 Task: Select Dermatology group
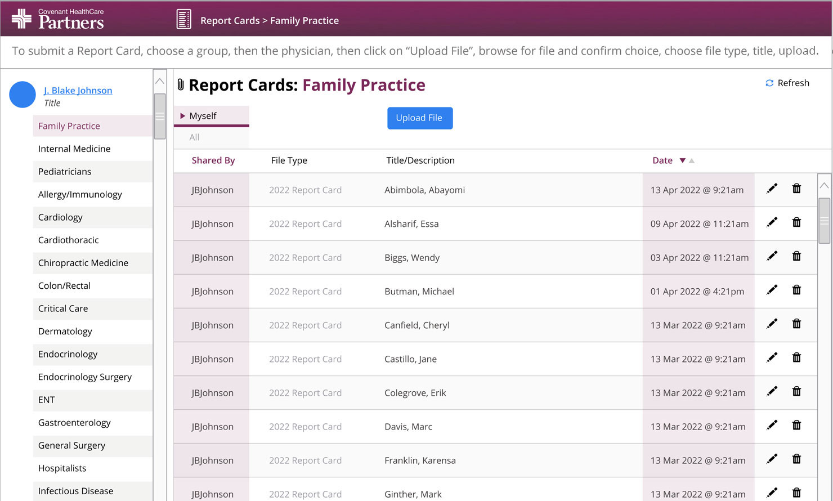[93, 331]
